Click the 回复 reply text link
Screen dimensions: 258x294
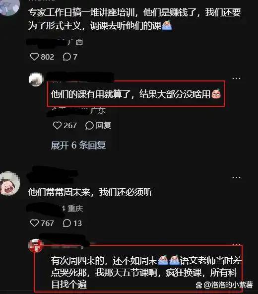pos(104,125)
